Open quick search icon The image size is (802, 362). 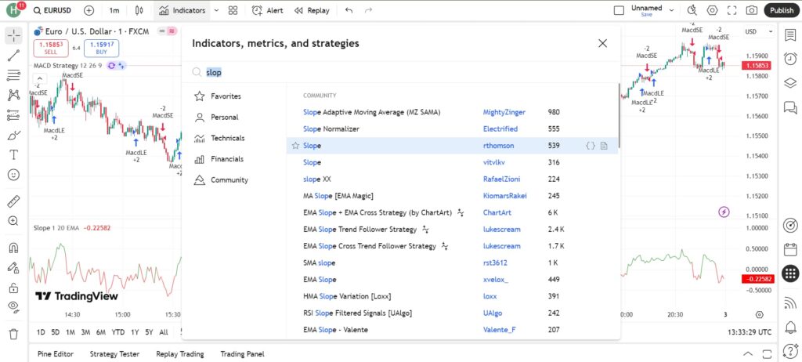[x=692, y=10]
